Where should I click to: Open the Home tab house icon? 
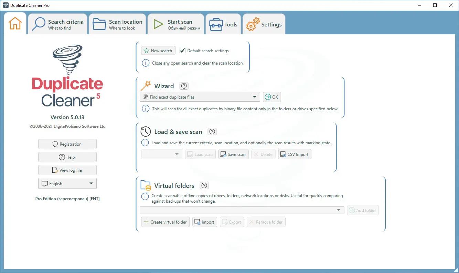(x=15, y=23)
